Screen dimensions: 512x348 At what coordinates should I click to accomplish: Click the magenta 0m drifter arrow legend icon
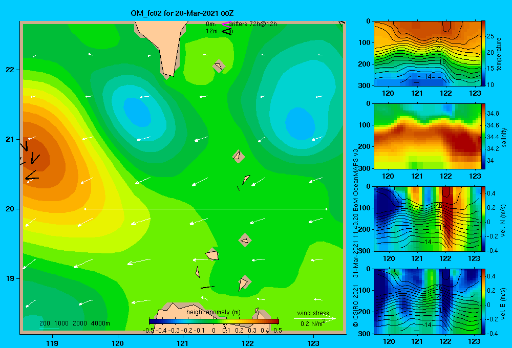point(226,24)
